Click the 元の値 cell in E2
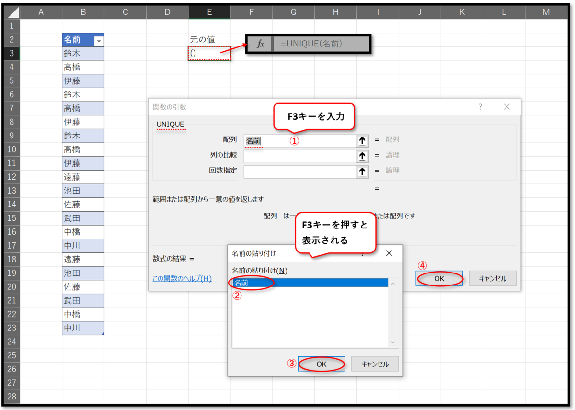Screen dimensions: 575x410 (209, 40)
